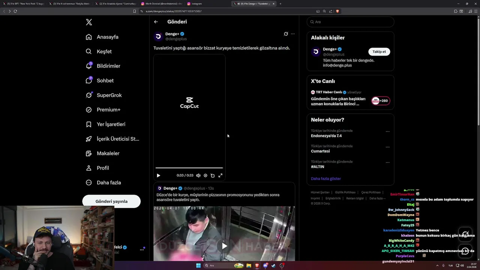Open Makaleler articles
This screenshot has width=480, height=270.
[x=102, y=153]
